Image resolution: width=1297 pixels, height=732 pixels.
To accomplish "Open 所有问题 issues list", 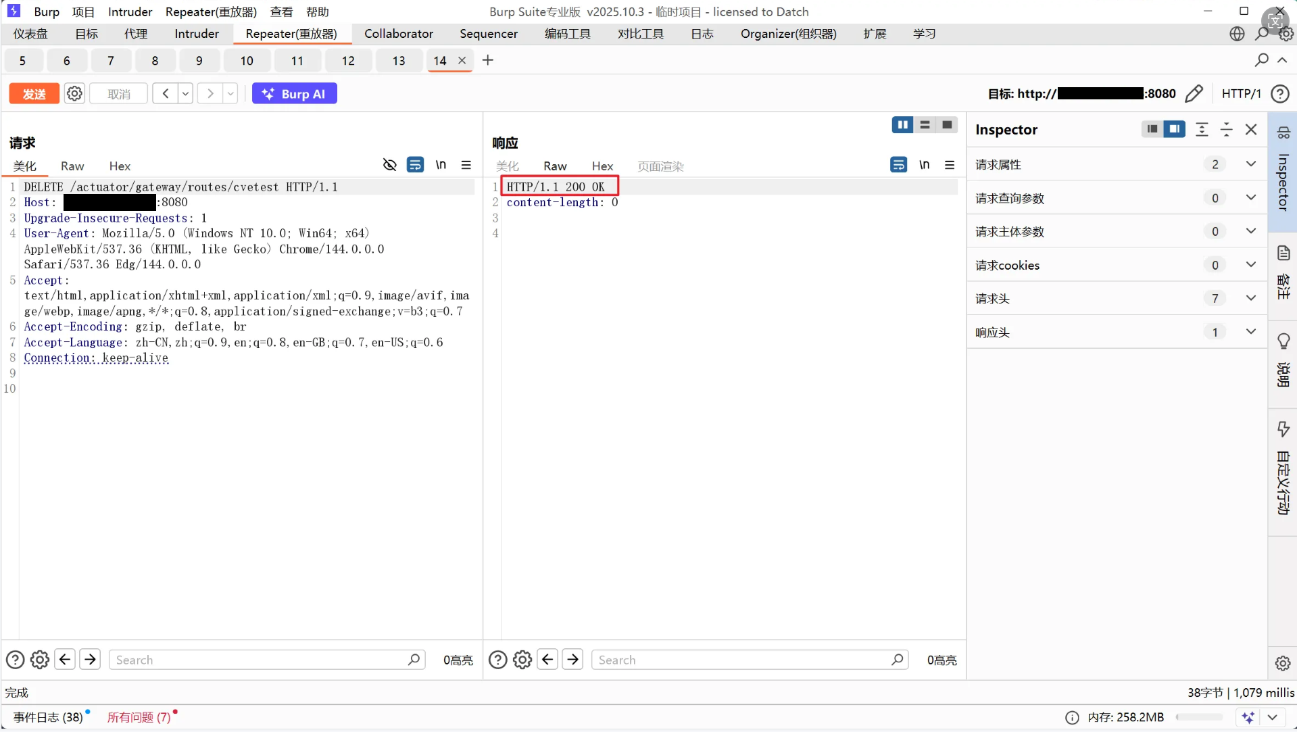I will (x=139, y=717).
